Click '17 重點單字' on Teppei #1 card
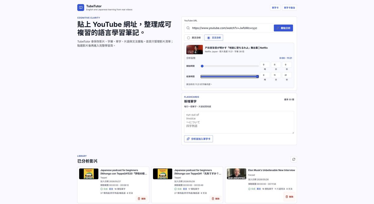 (194, 189)
